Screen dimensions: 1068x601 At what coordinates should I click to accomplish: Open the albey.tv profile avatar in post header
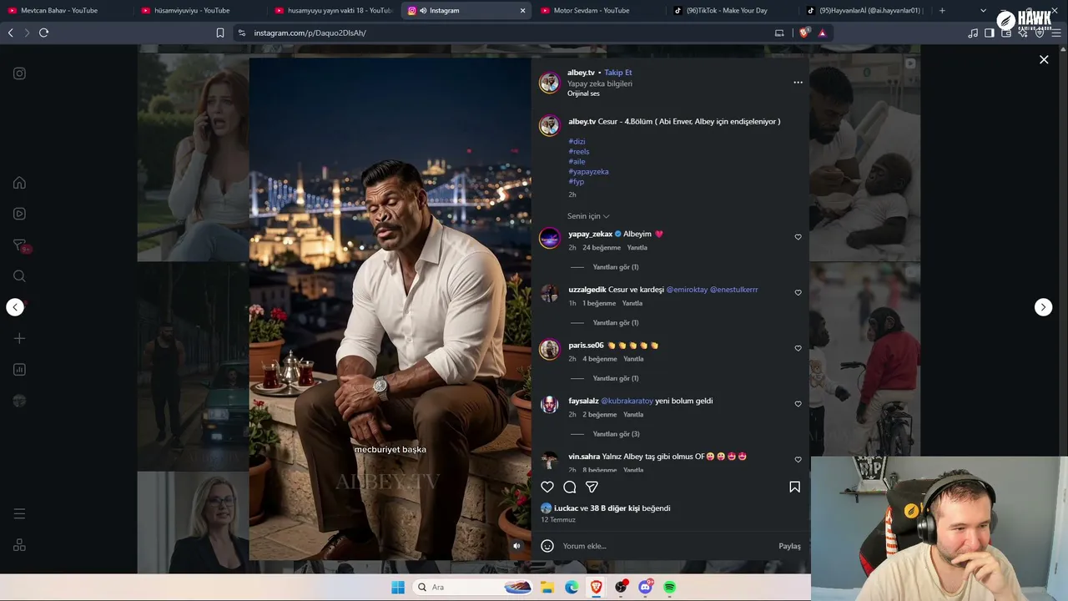click(549, 83)
